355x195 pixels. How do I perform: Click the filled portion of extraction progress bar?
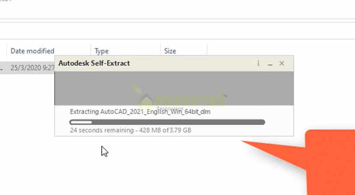81,123
